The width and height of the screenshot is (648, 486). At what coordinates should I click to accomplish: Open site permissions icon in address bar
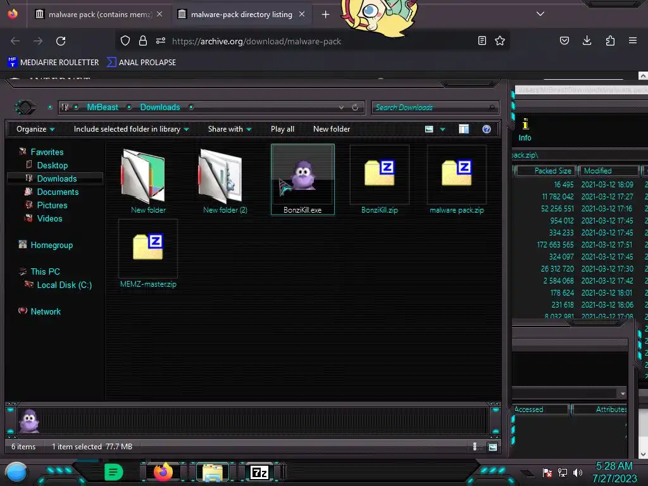(x=161, y=40)
